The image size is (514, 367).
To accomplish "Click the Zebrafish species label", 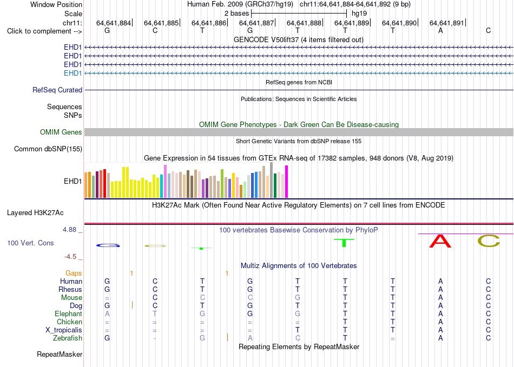I will pyautogui.click(x=68, y=338).
